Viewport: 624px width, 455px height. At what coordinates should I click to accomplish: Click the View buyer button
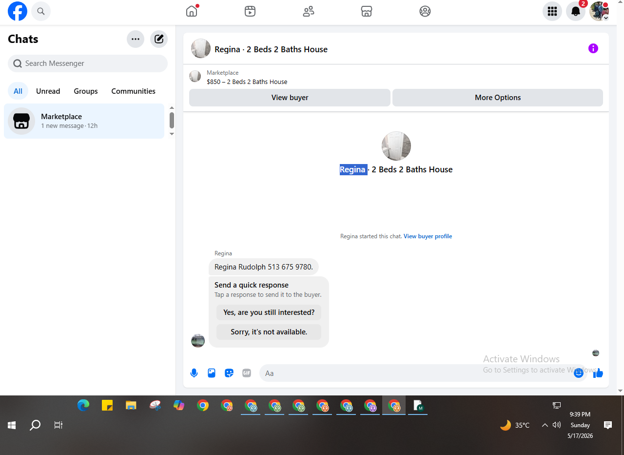pyautogui.click(x=290, y=98)
